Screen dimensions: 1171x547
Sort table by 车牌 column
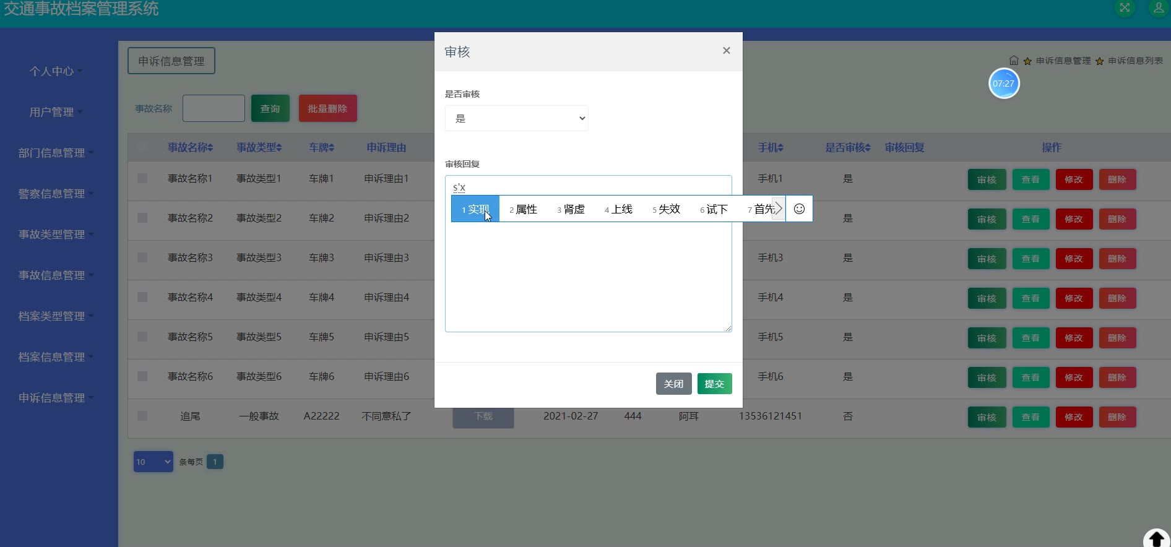pos(321,147)
